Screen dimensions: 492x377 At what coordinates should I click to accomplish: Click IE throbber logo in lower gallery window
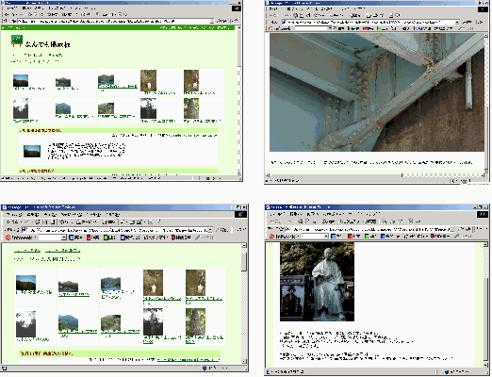pyautogui.click(x=240, y=214)
